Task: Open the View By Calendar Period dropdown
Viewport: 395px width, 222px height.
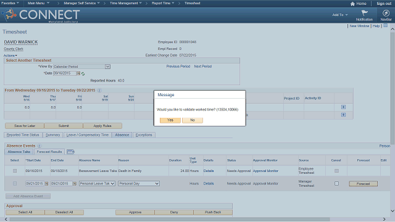Action: pos(82,67)
